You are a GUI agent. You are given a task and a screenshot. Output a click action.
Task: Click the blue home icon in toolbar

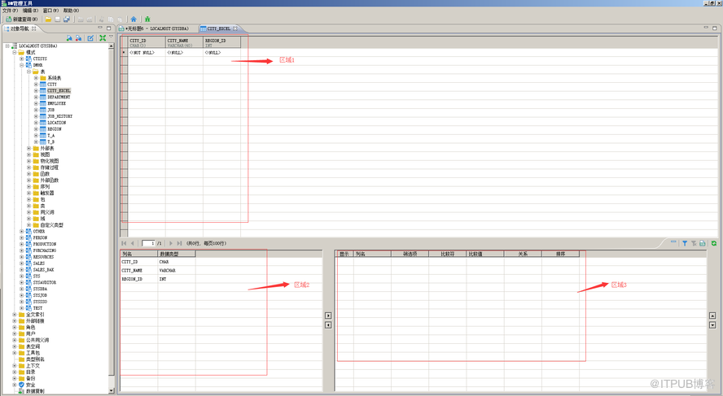point(134,19)
